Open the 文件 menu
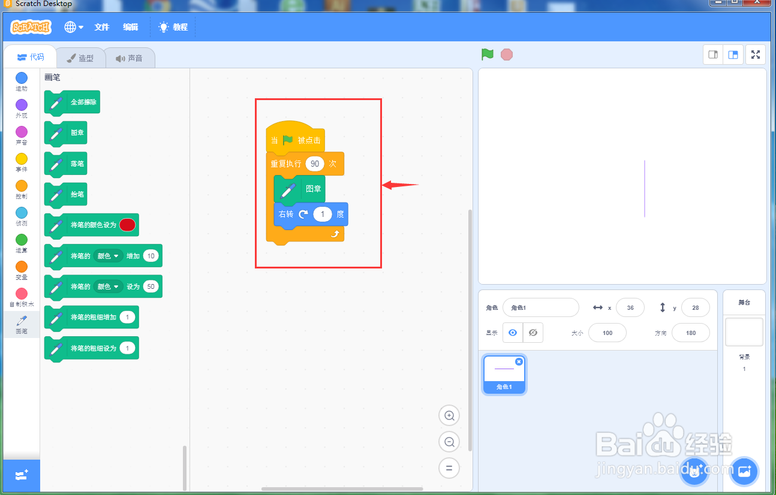The image size is (776, 495). (x=102, y=27)
